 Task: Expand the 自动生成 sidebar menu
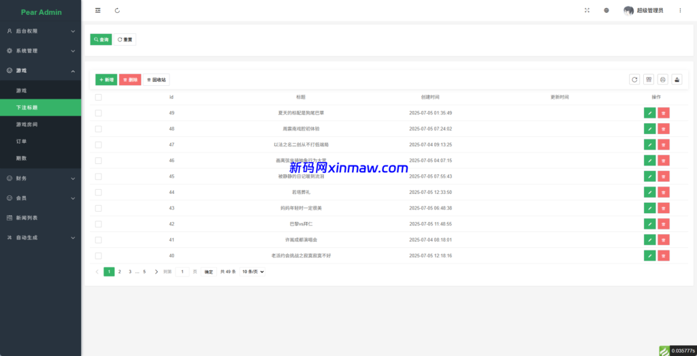point(40,238)
